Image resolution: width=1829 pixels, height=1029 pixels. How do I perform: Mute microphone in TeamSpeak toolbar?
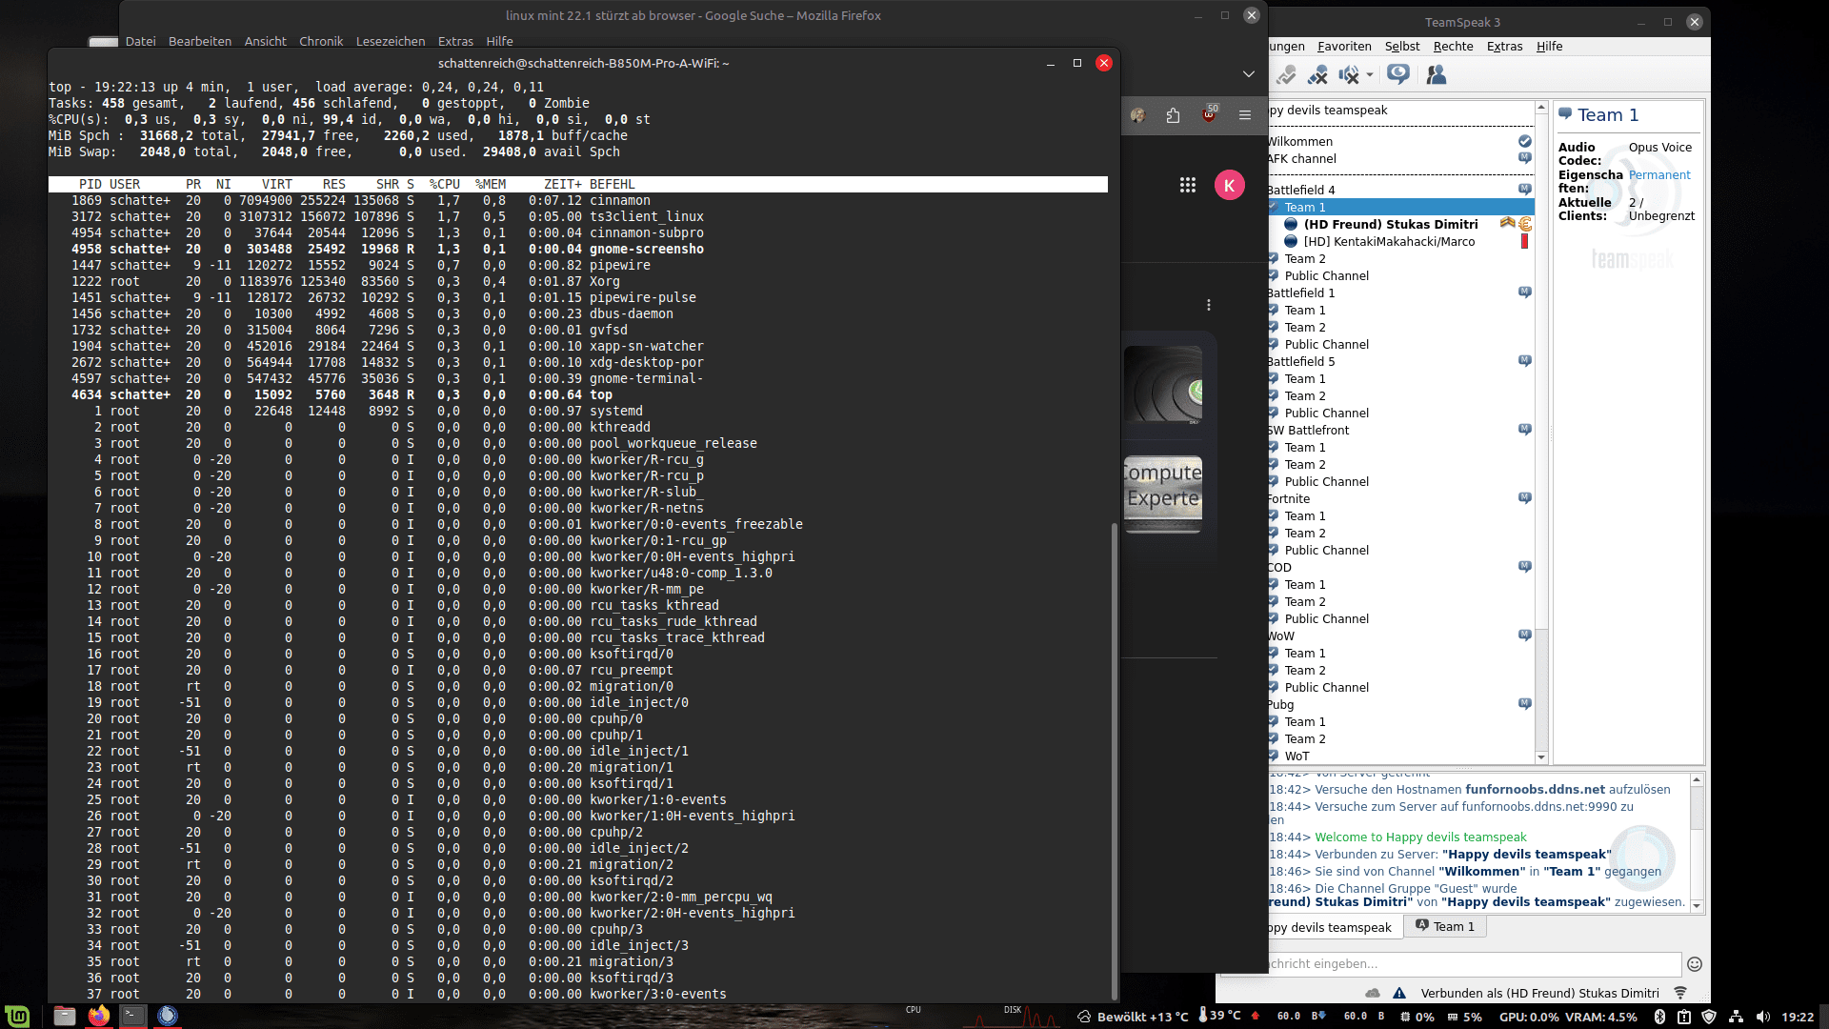point(1318,74)
